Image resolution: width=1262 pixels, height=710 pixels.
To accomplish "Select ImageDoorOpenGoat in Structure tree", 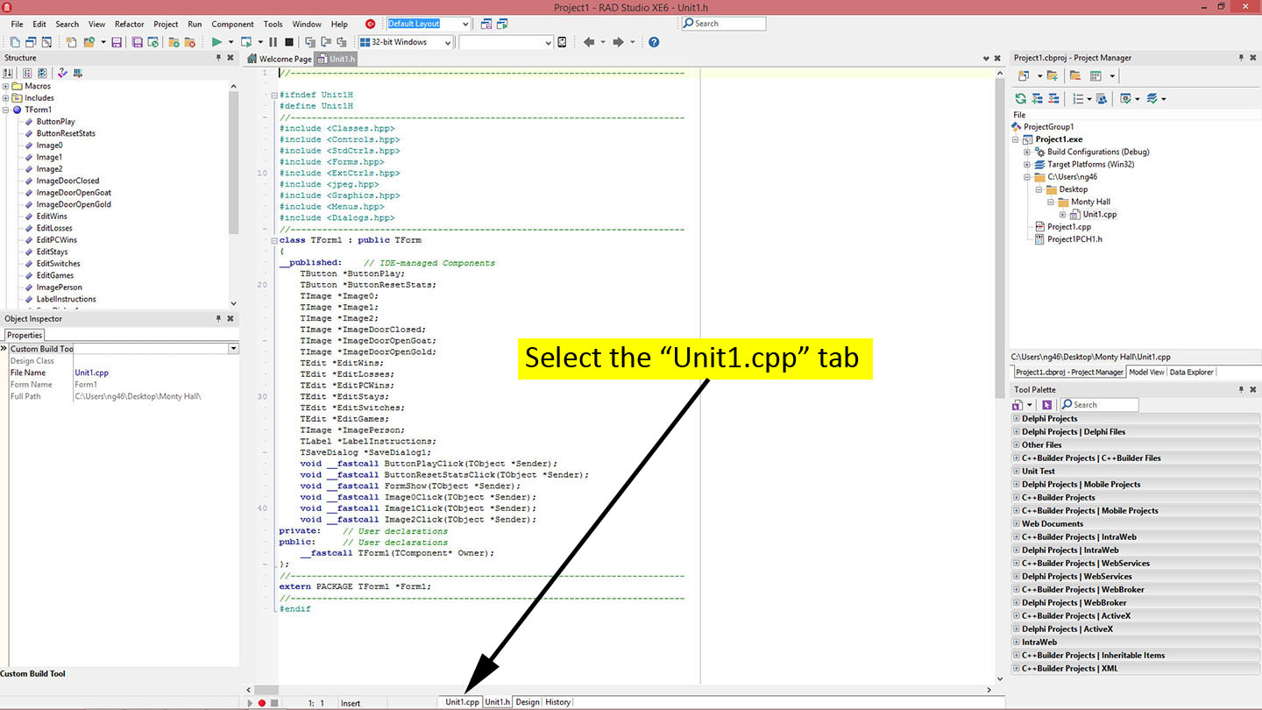I will 74,193.
